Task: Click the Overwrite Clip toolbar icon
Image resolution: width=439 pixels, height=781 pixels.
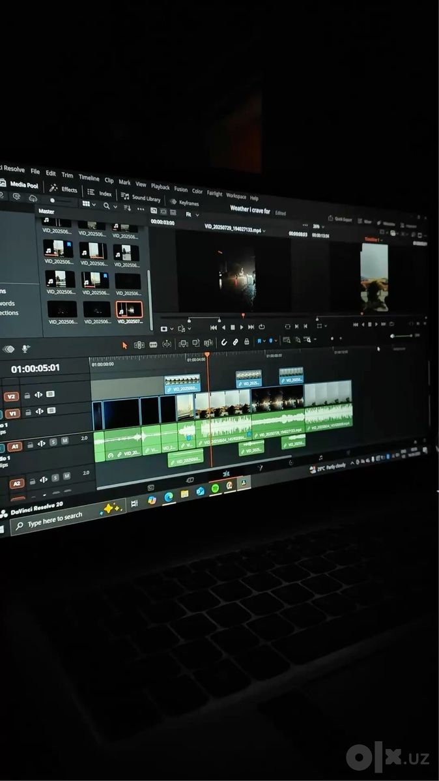Action: [x=195, y=343]
